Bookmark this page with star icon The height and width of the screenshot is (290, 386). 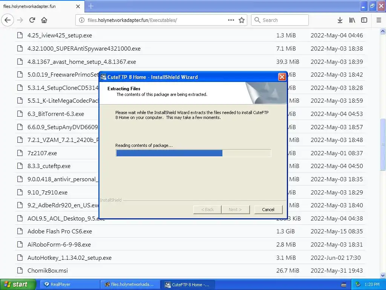(242, 20)
